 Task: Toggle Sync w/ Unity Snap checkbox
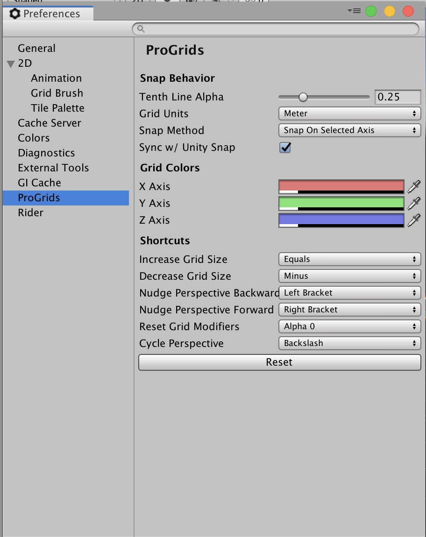(x=285, y=148)
